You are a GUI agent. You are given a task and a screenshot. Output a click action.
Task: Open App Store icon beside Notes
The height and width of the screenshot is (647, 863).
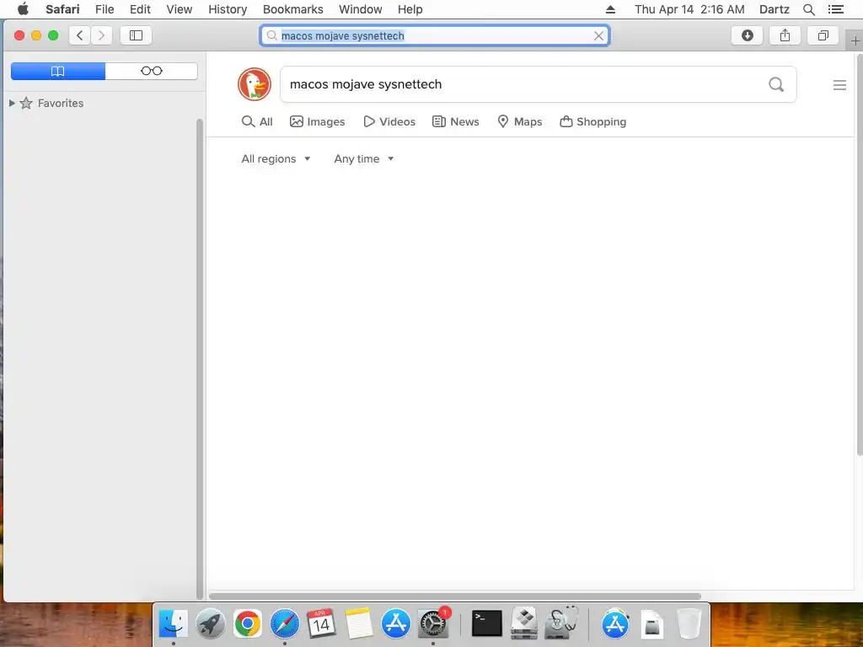(x=396, y=623)
